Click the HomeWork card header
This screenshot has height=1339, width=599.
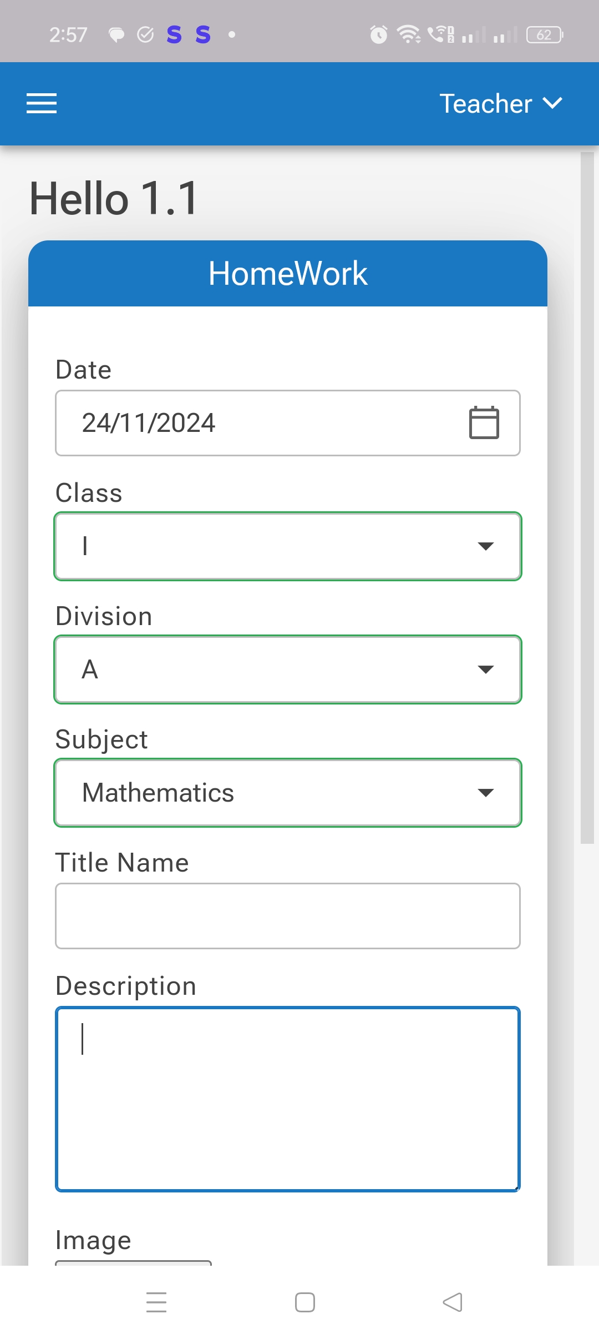click(x=288, y=274)
